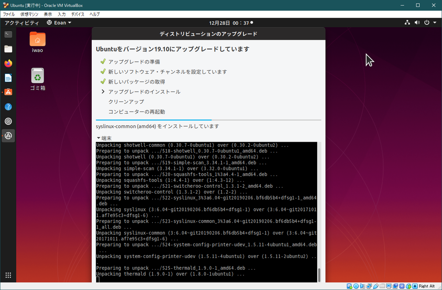Viewport: 442px width, 290px height.
Task: Launch Firefox from the dock
Action: pyautogui.click(x=8, y=63)
